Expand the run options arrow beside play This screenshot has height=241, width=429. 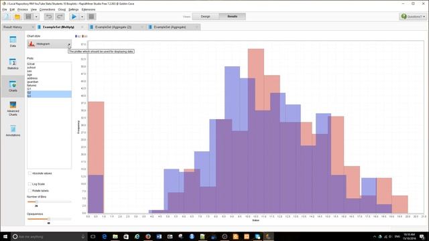82,17
